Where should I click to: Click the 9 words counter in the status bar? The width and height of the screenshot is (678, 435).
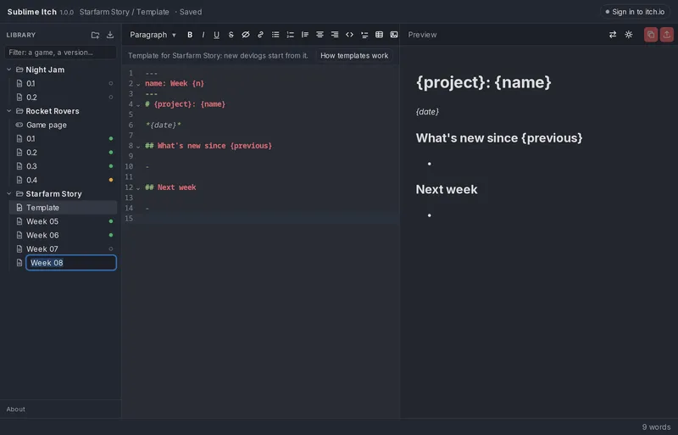tap(656, 427)
